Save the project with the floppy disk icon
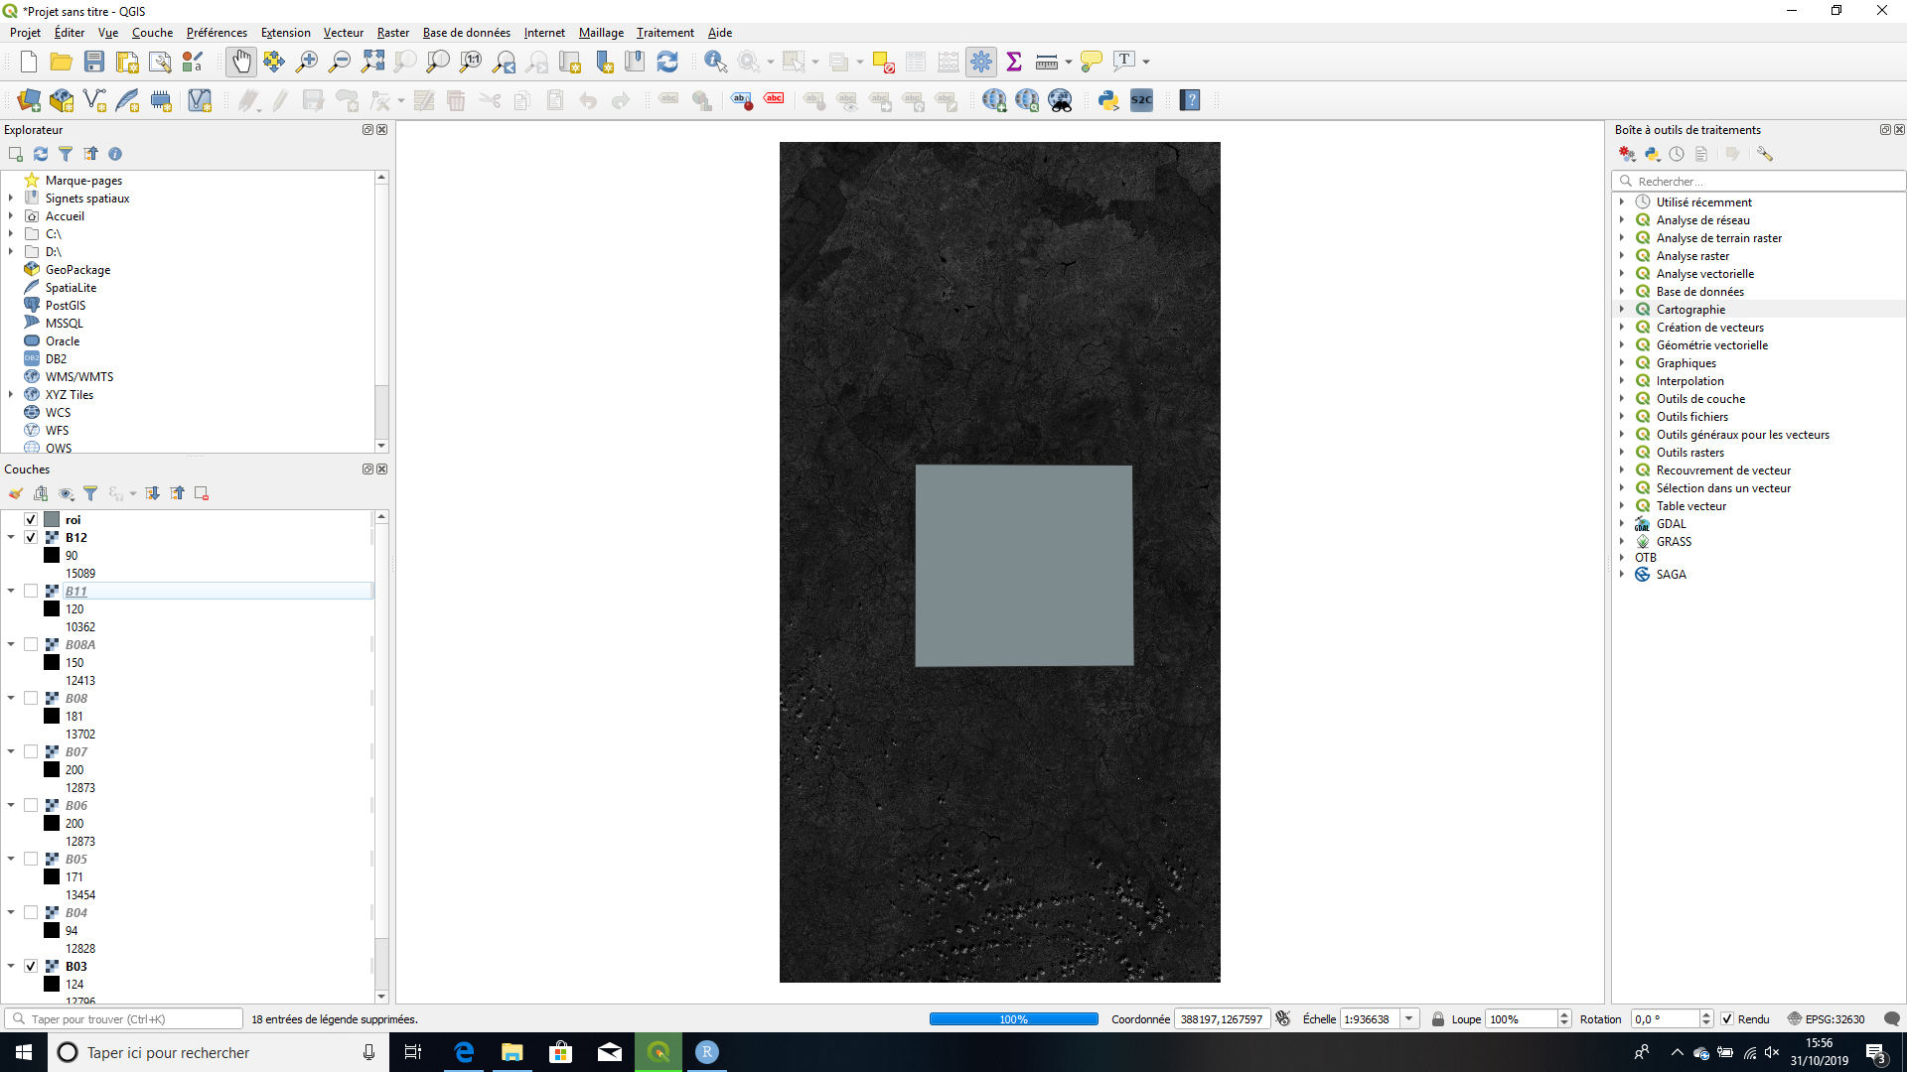1907x1072 pixels. 94,62
